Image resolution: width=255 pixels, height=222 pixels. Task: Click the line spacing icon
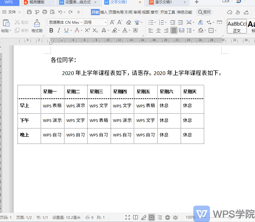pos(189,30)
